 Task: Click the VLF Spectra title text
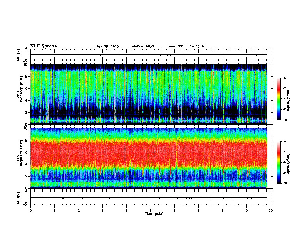pos(44,46)
